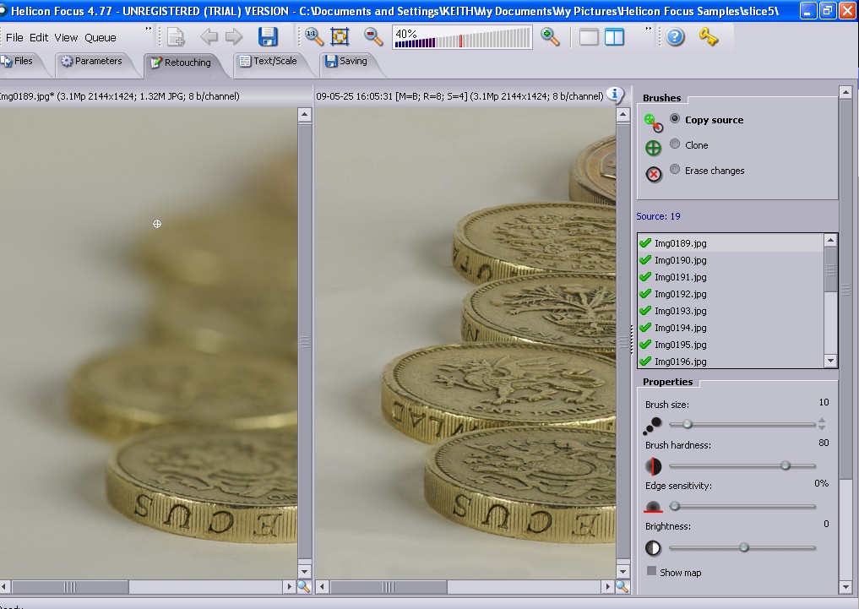Viewport: 859px width, 609px height.
Task: Click right panel scroll down arrow
Action: point(845,588)
